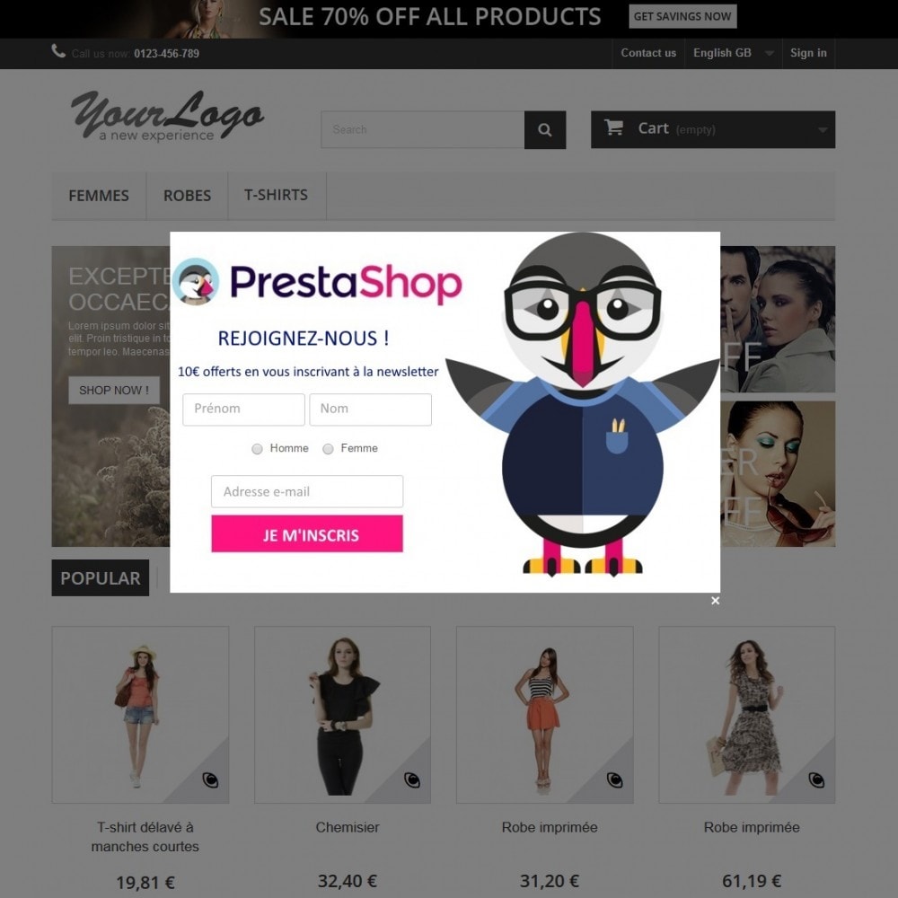Viewport: 898px width, 898px height.
Task: Open the ROBES menu category
Action: [188, 196]
